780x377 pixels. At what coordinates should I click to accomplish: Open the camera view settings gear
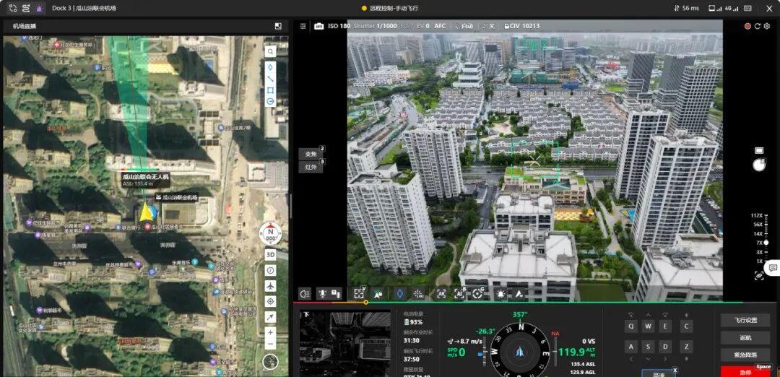point(766,26)
